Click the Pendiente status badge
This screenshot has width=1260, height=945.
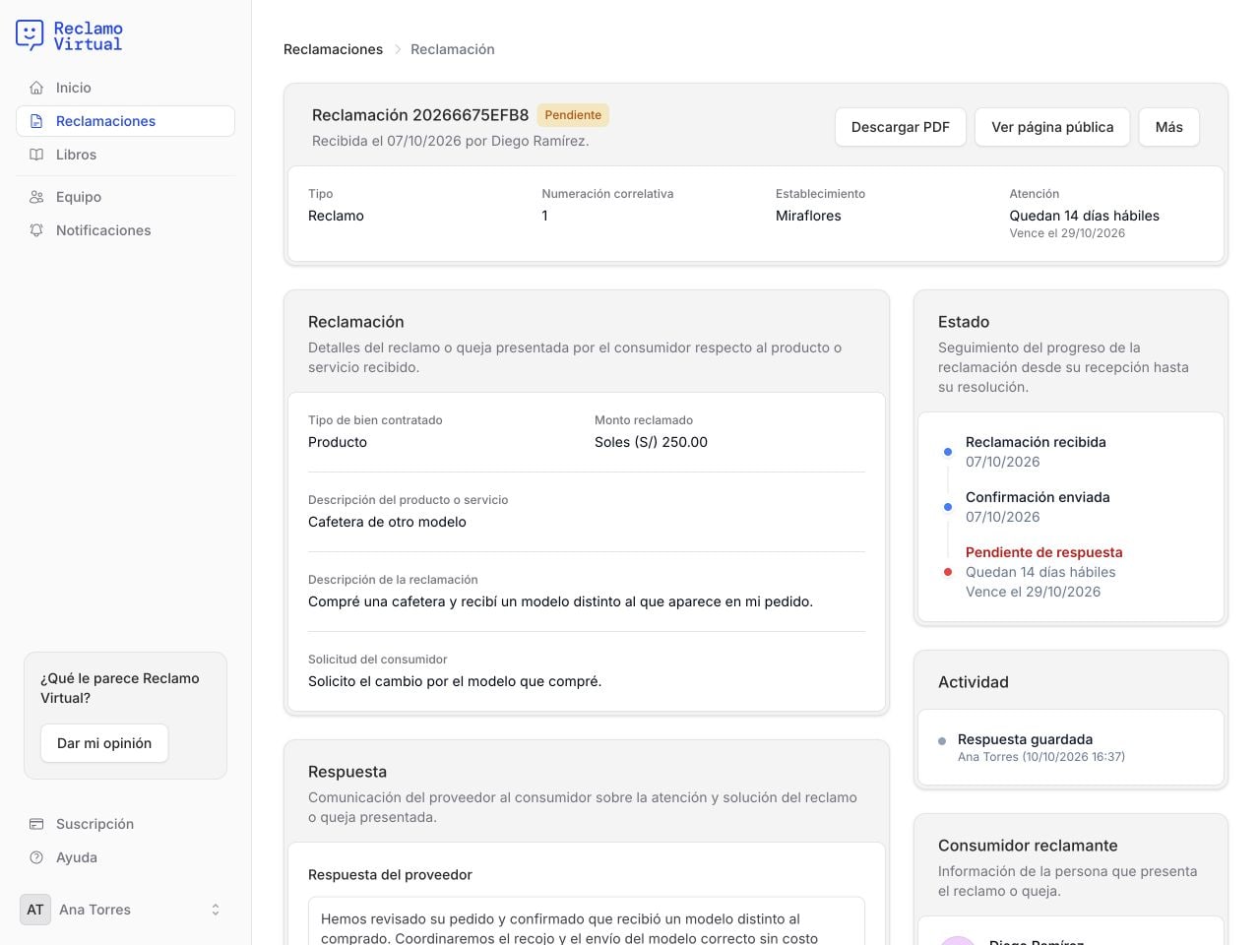pos(573,115)
